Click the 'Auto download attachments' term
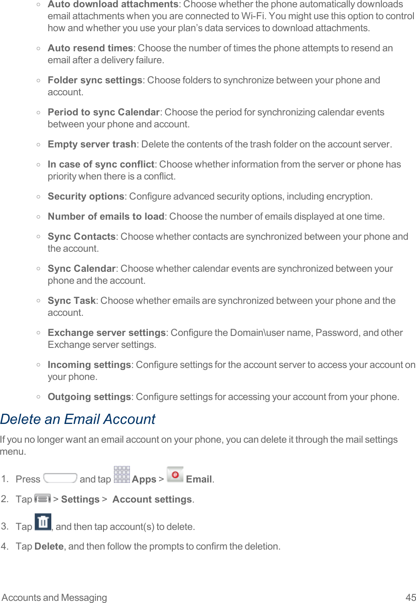This screenshot has height=603, width=416. tap(113, 4)
